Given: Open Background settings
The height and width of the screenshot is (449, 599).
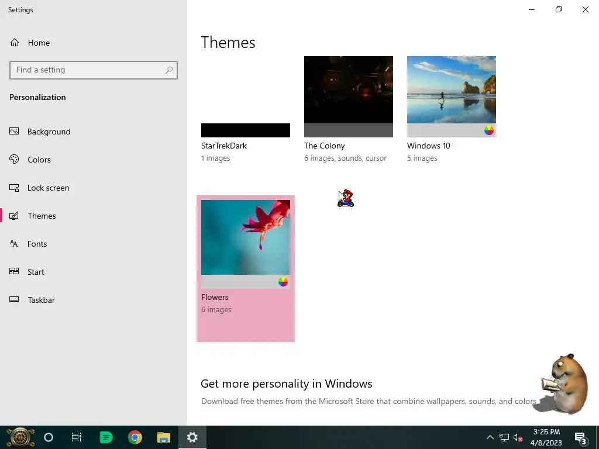Looking at the screenshot, I should click(94, 132).
